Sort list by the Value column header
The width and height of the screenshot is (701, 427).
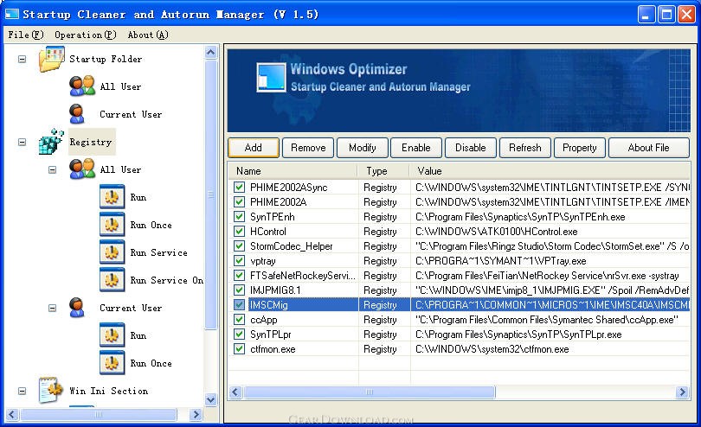[x=550, y=170]
